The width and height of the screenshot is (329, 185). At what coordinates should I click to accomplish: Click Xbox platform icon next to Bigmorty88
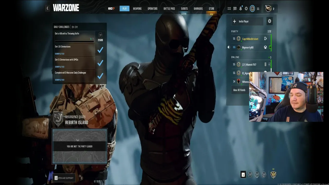[x=265, y=48]
